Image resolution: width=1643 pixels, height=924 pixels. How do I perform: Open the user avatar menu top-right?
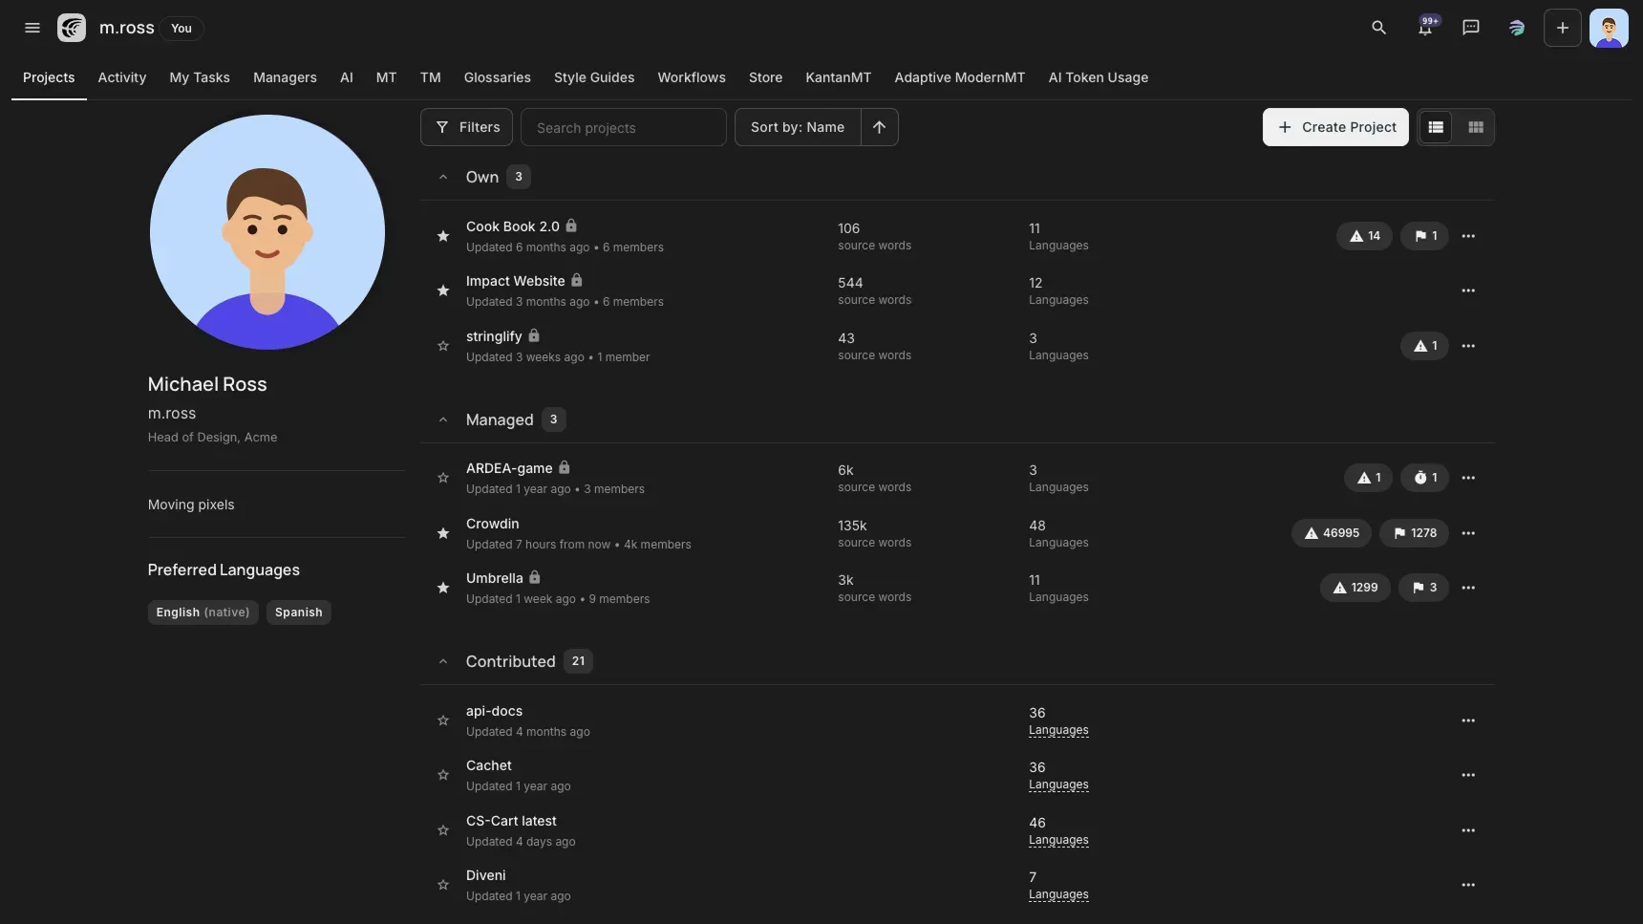click(x=1609, y=28)
